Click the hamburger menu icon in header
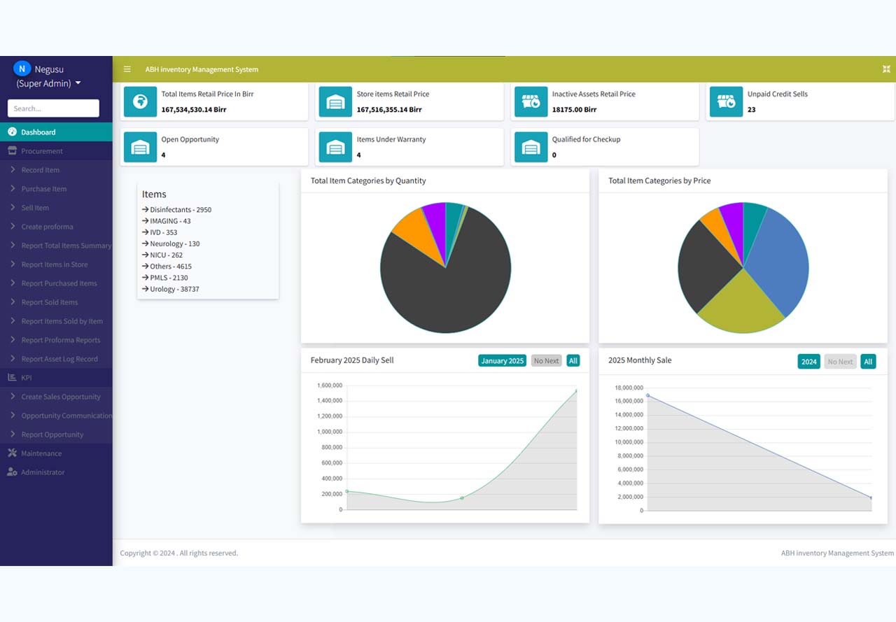 tap(127, 69)
